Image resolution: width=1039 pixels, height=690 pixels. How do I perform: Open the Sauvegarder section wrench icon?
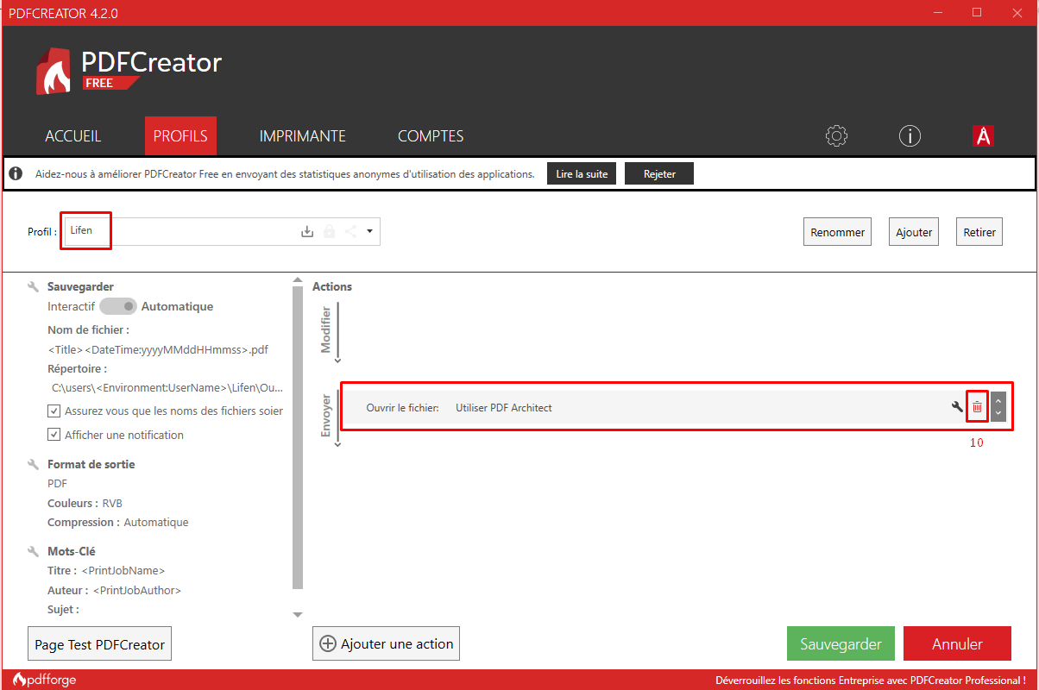point(33,286)
